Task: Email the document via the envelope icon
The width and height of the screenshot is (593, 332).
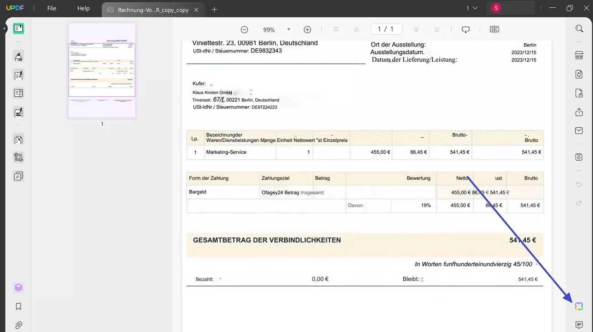Action: click(x=578, y=130)
